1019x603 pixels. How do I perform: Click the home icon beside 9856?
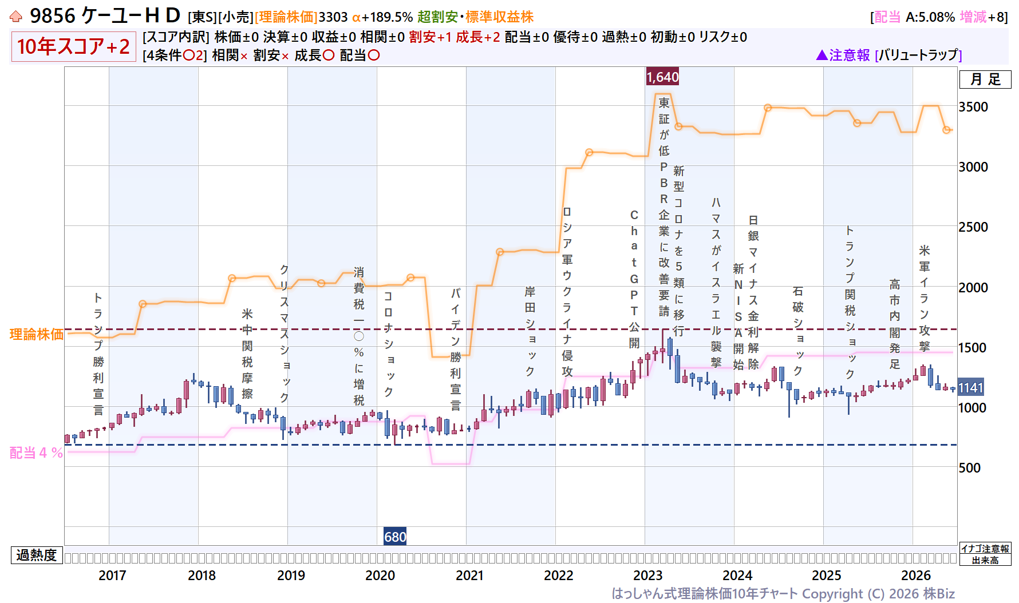tap(16, 17)
